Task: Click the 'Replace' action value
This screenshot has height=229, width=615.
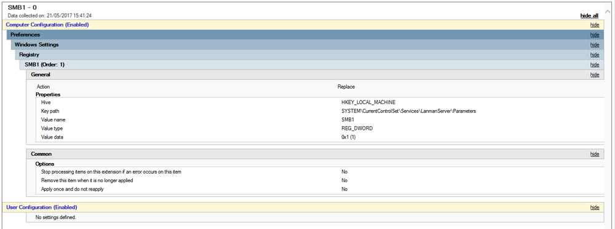Action: coord(346,87)
